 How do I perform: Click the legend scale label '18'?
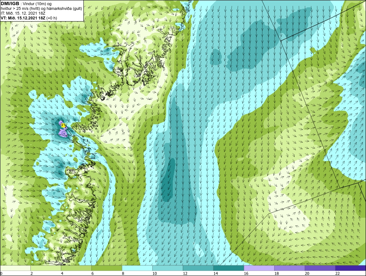(x=276, y=274)
